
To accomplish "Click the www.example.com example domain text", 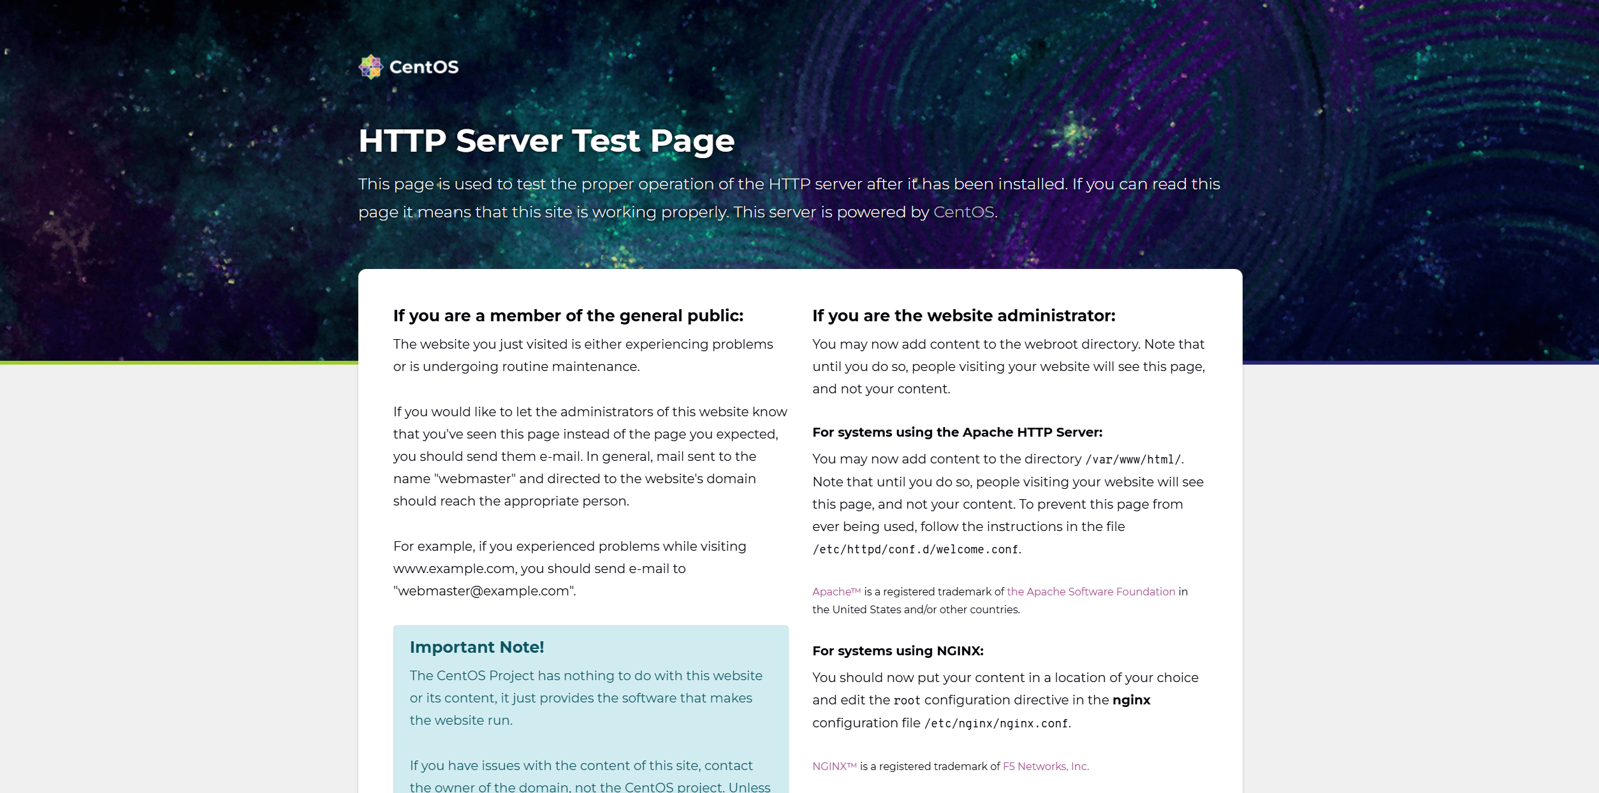I will pyautogui.click(x=454, y=569).
